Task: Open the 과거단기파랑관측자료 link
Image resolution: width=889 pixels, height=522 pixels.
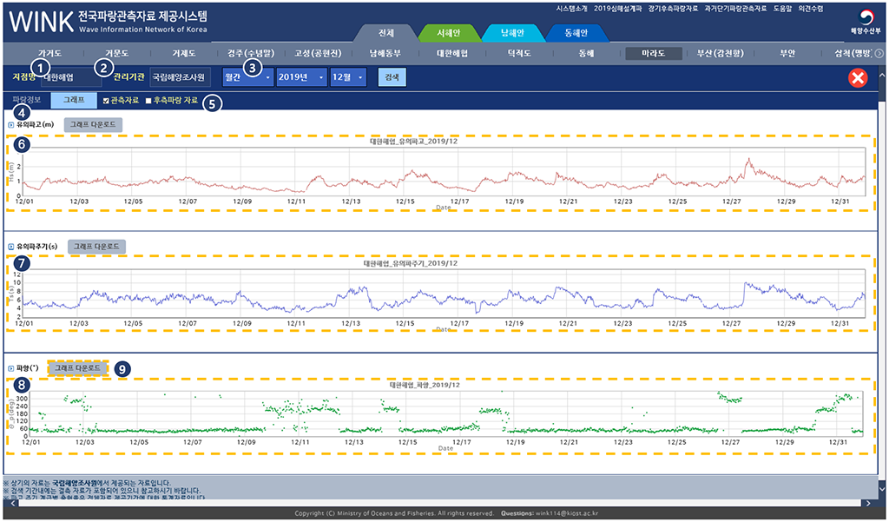Action: [735, 9]
